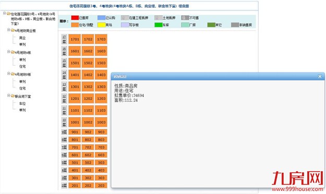Click the lavender 写字楼 legend swatch
The image size is (326, 194).
(x=125, y=25)
